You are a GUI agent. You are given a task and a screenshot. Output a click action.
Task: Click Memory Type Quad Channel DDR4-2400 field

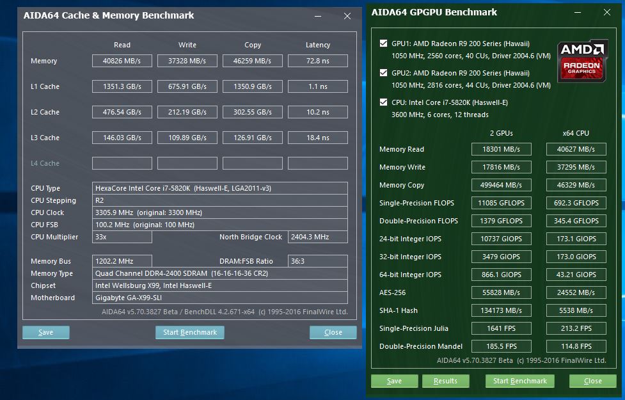(219, 273)
